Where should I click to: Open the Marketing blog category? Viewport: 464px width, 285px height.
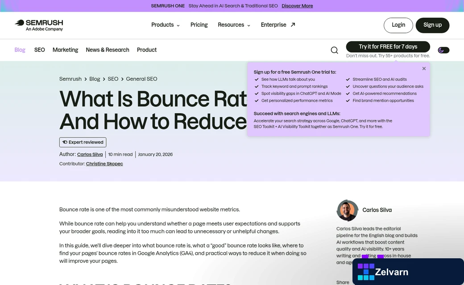[x=66, y=50]
